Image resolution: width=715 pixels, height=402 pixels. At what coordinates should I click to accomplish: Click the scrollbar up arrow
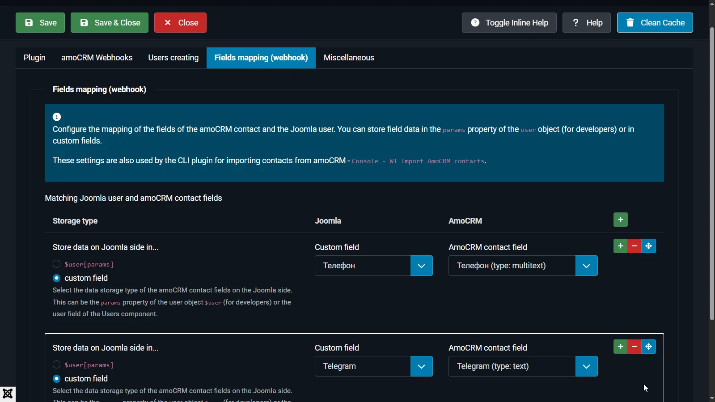tap(712, 4)
